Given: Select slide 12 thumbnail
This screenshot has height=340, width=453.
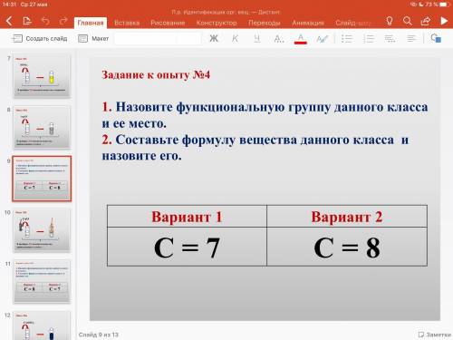Looking at the screenshot, I should pos(42,325).
